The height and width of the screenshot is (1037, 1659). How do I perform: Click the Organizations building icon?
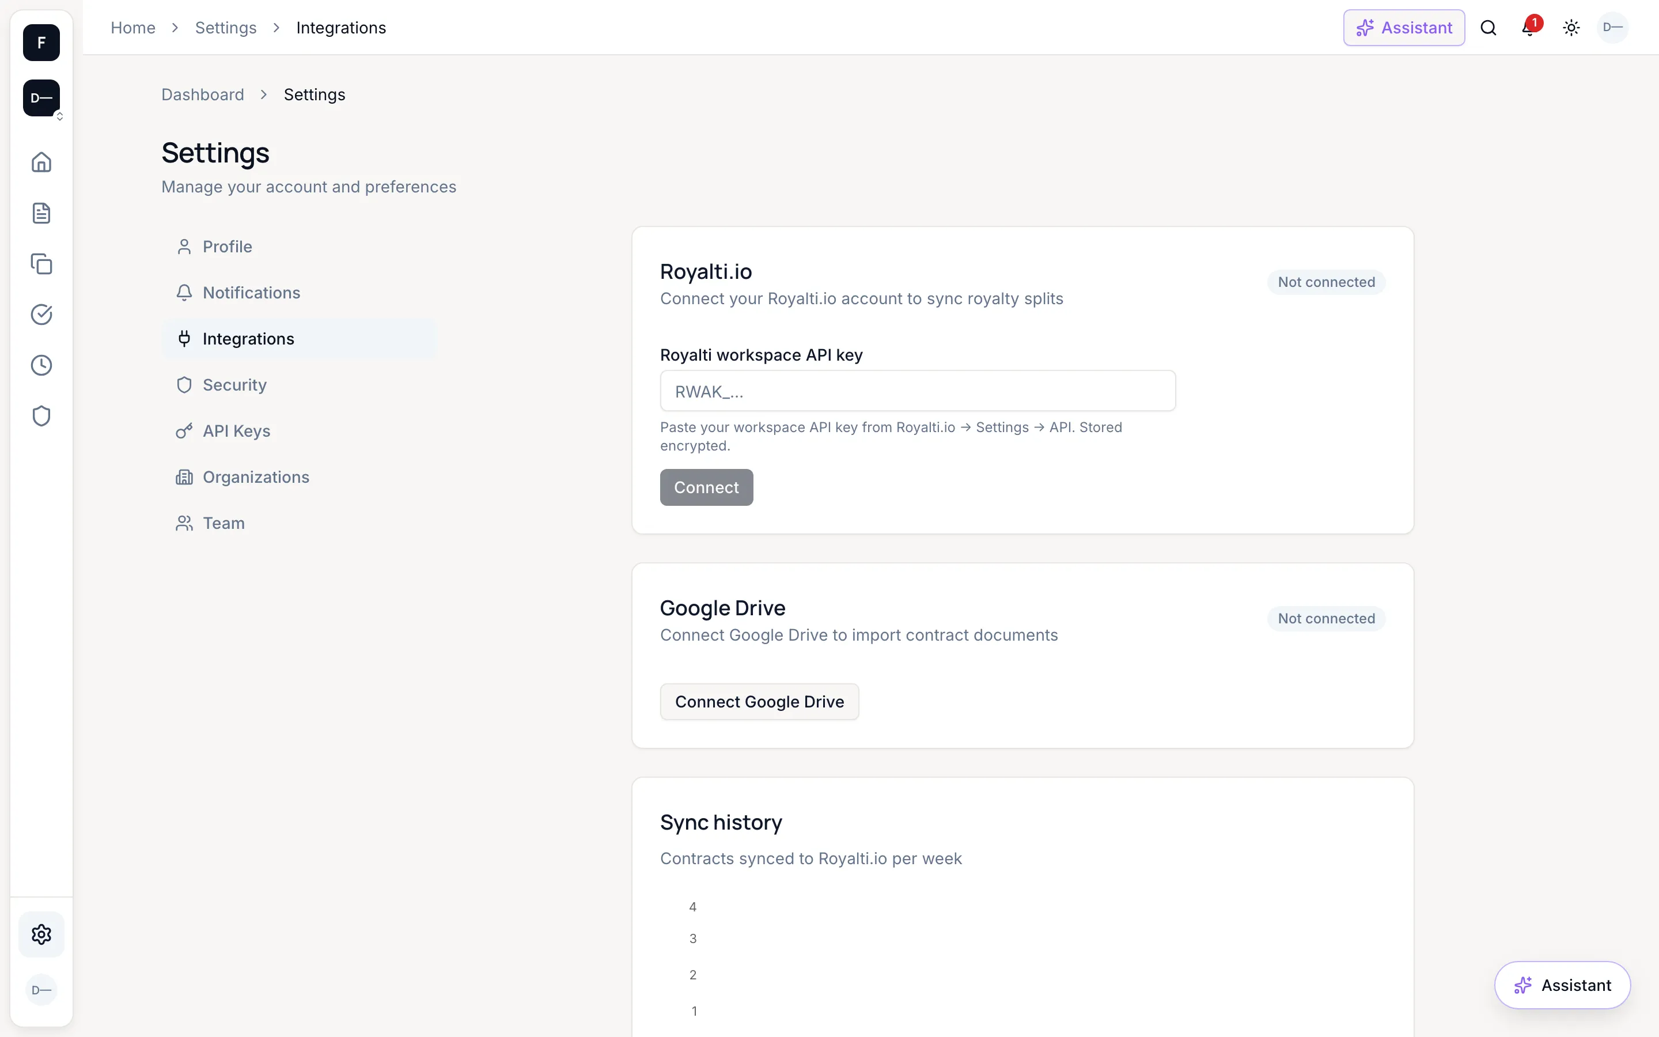click(x=184, y=476)
